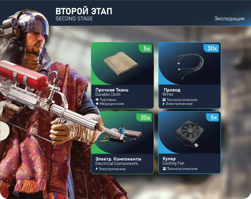
Task: Open the Экспедиция label in header
Action: pos(229,18)
